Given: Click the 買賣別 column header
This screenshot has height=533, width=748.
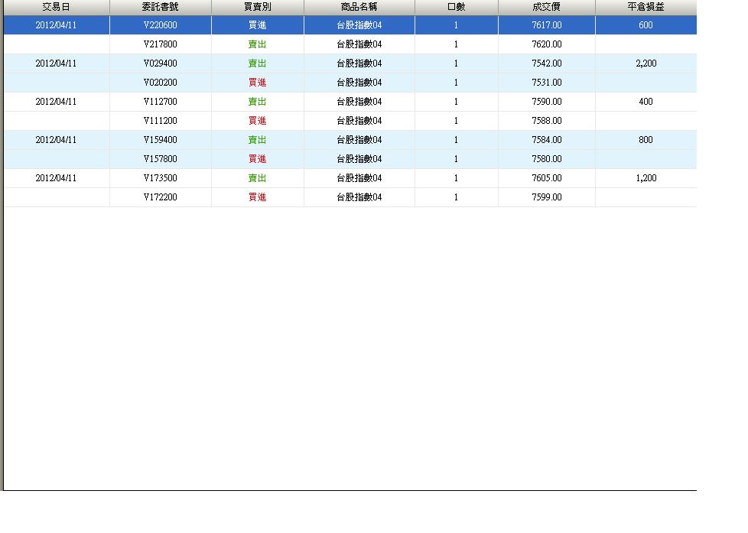Looking at the screenshot, I should [x=258, y=7].
